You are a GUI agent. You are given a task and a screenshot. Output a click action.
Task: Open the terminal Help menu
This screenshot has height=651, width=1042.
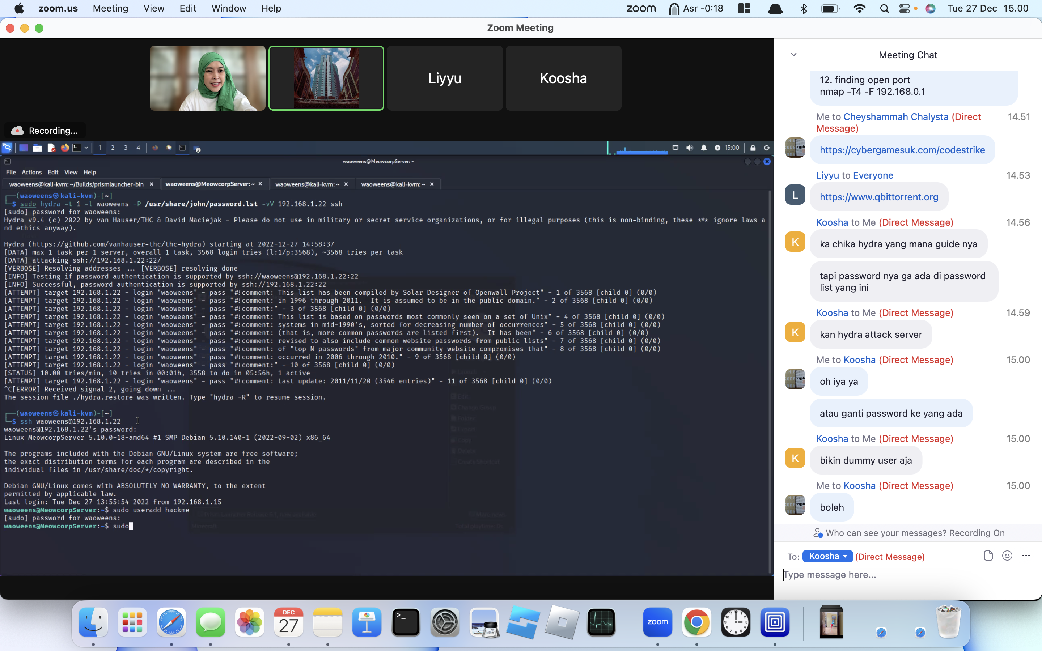pos(90,172)
